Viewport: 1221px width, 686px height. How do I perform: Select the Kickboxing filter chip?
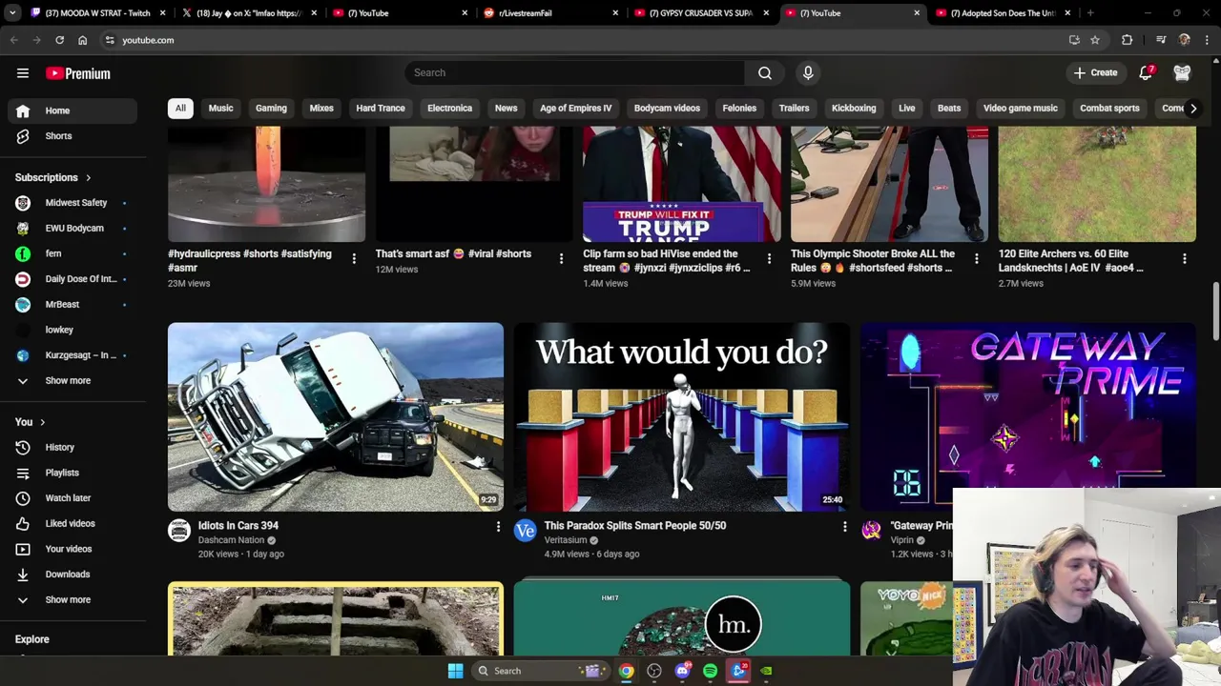pos(854,108)
